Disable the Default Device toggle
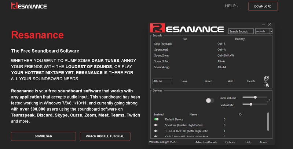Screen dimensions: 293x149 (x=156, y=119)
